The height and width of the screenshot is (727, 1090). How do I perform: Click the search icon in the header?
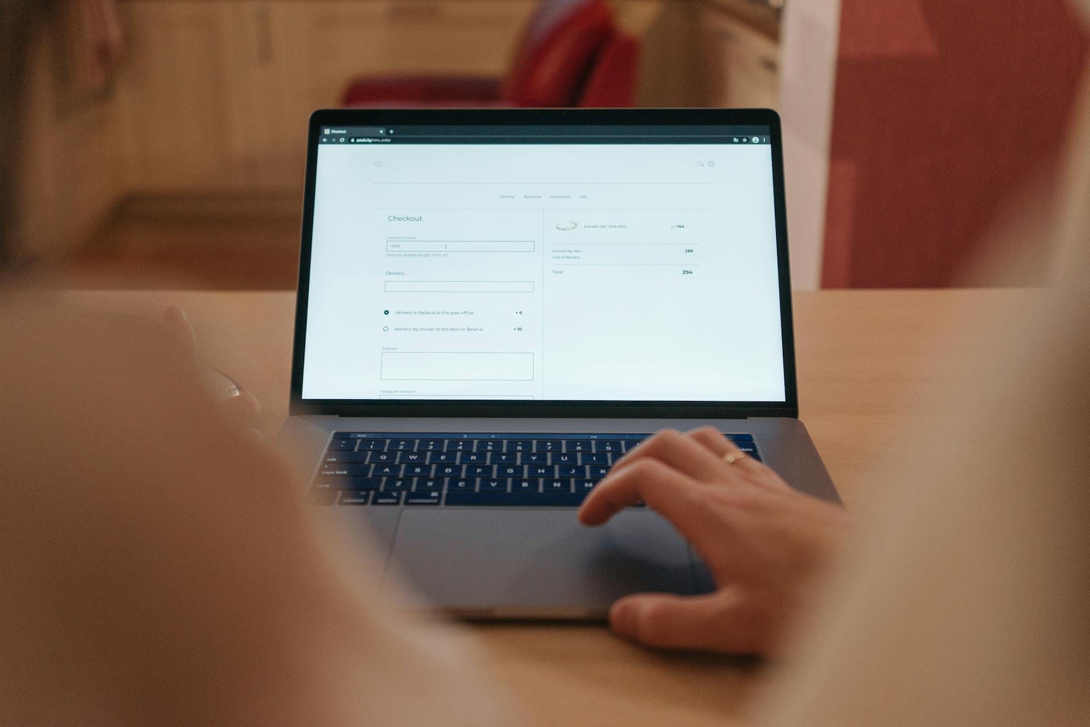pos(700,164)
